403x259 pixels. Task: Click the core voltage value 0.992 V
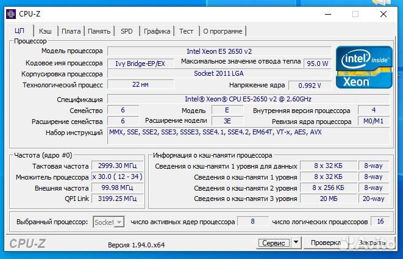(310, 86)
